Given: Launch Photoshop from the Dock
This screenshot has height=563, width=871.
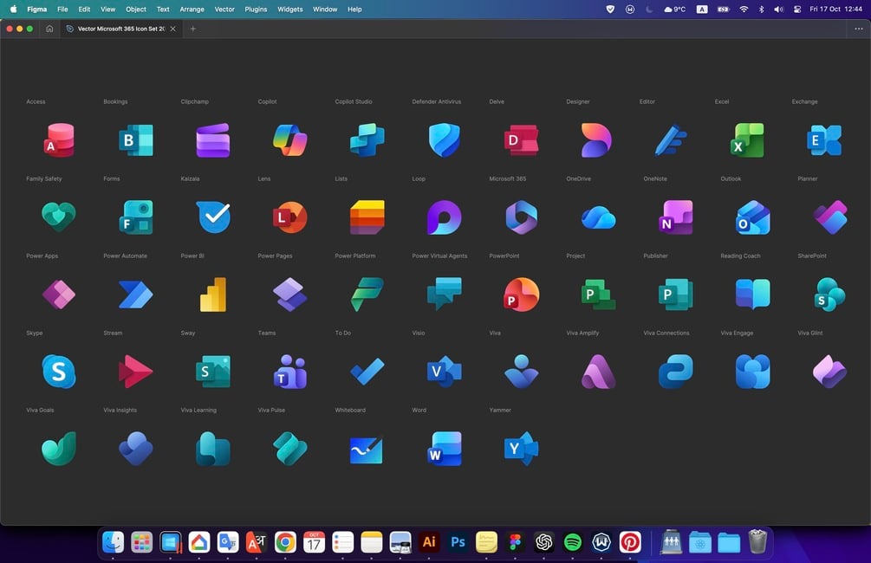Looking at the screenshot, I should (458, 542).
